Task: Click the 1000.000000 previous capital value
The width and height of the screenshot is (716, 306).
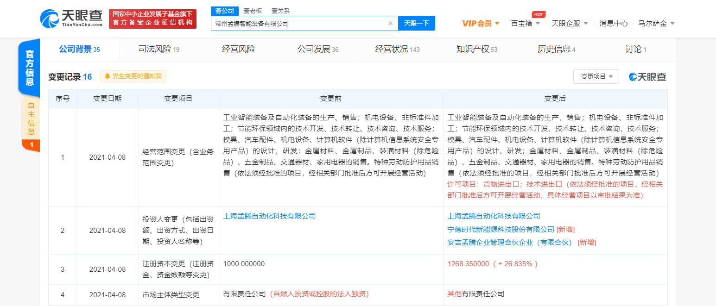Action: (244, 264)
